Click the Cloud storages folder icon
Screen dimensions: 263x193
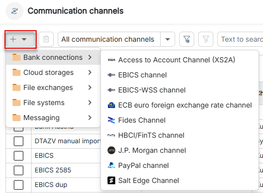click(17, 72)
